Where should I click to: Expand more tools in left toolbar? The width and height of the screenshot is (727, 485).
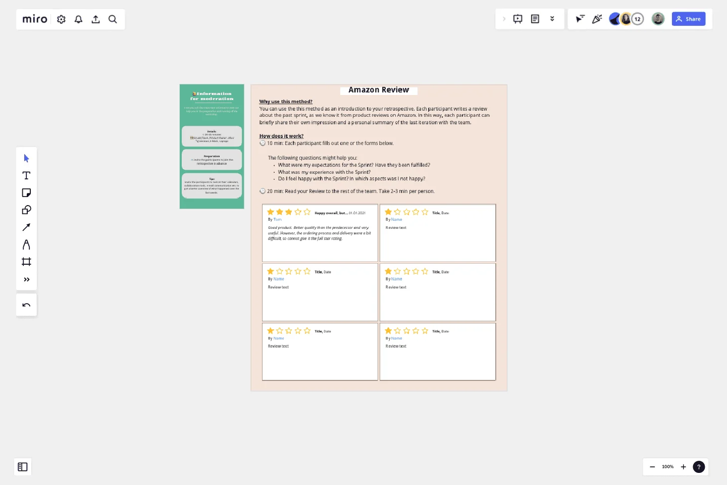(x=26, y=279)
